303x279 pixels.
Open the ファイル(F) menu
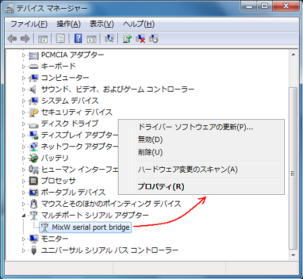click(x=29, y=24)
